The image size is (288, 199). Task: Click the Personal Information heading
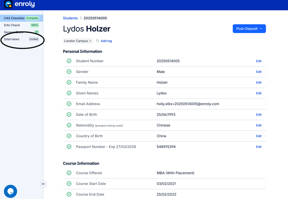tap(83, 52)
